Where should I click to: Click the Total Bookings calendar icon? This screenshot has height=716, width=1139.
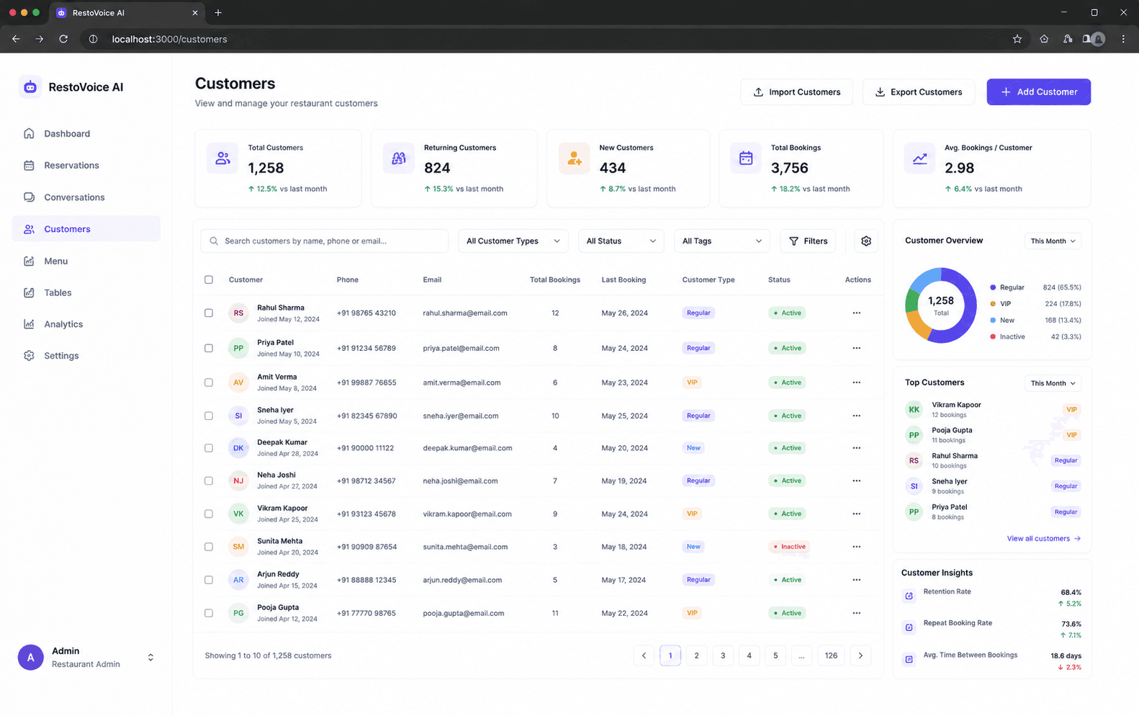(746, 158)
